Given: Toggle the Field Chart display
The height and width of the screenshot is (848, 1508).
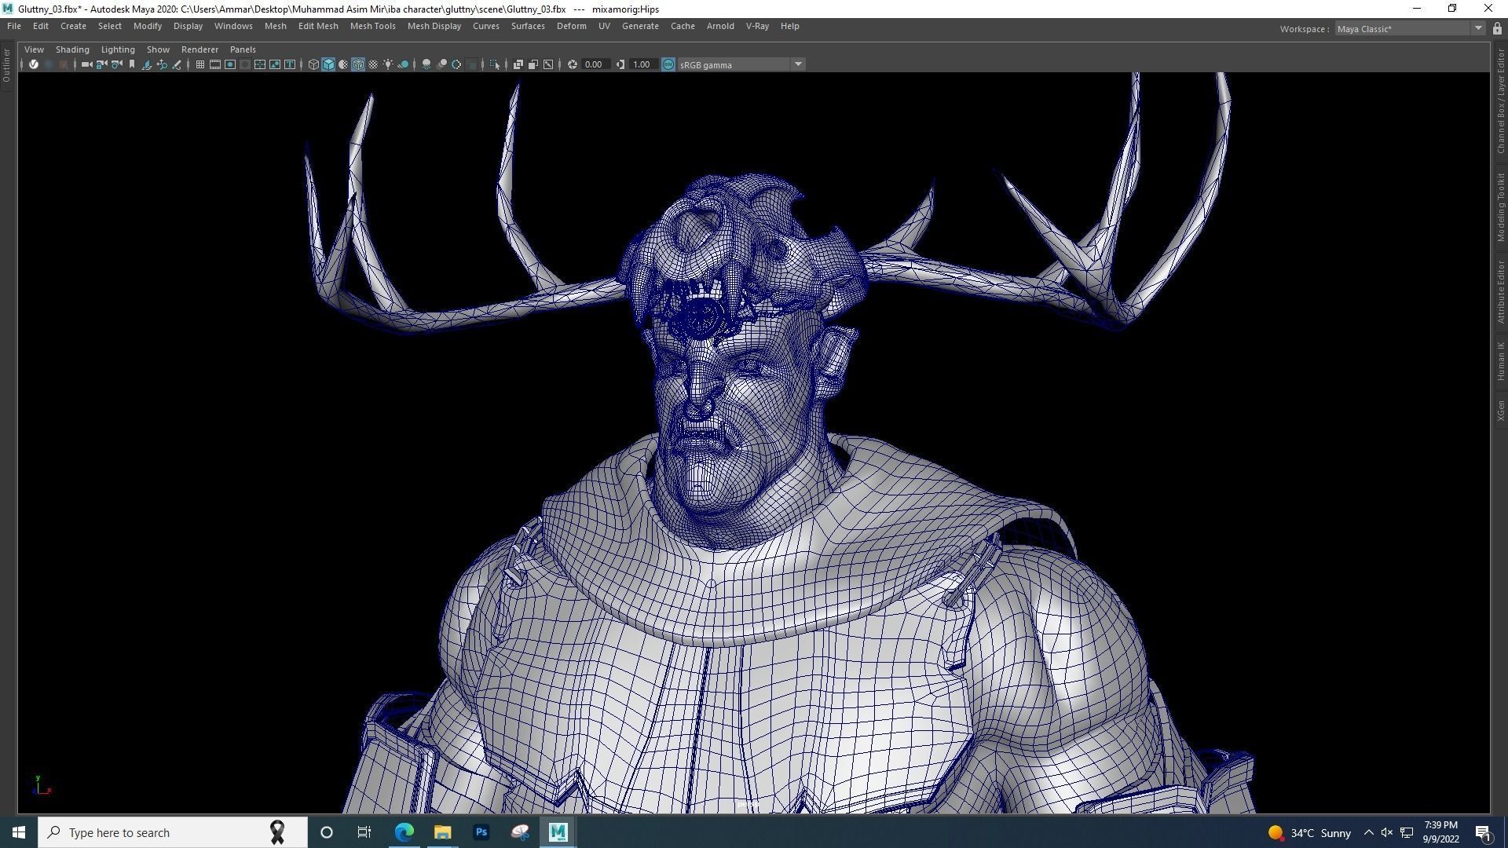Looking at the screenshot, I should tap(260, 64).
